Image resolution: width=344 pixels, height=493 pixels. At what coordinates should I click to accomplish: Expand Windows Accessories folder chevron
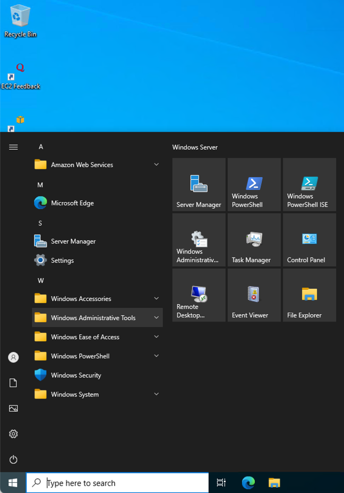coord(156,298)
